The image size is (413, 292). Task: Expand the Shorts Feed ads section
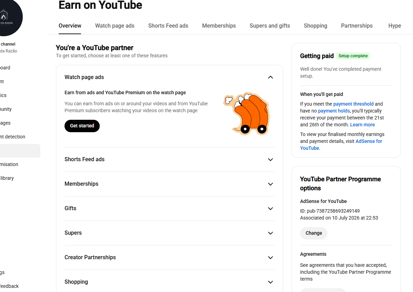tap(169, 159)
